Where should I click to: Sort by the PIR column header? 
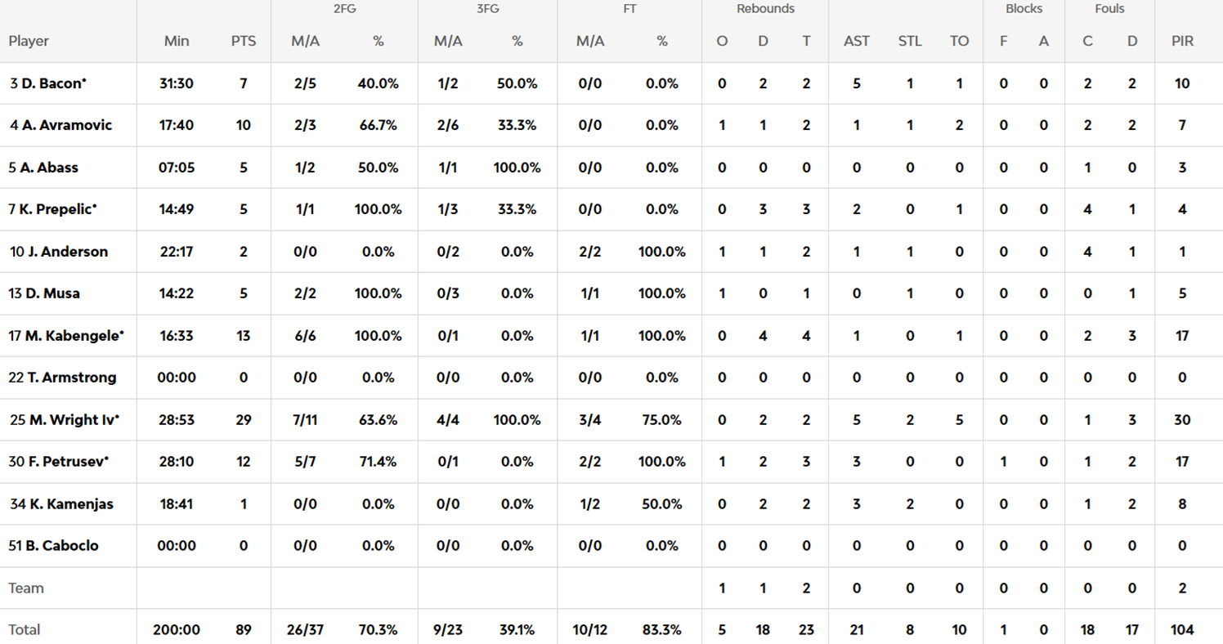[1182, 41]
